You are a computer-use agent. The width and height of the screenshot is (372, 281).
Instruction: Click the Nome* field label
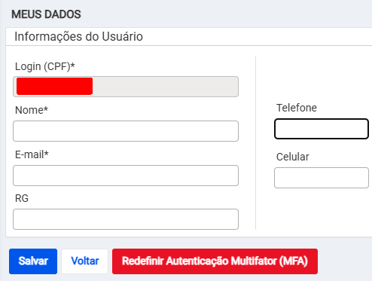click(32, 110)
